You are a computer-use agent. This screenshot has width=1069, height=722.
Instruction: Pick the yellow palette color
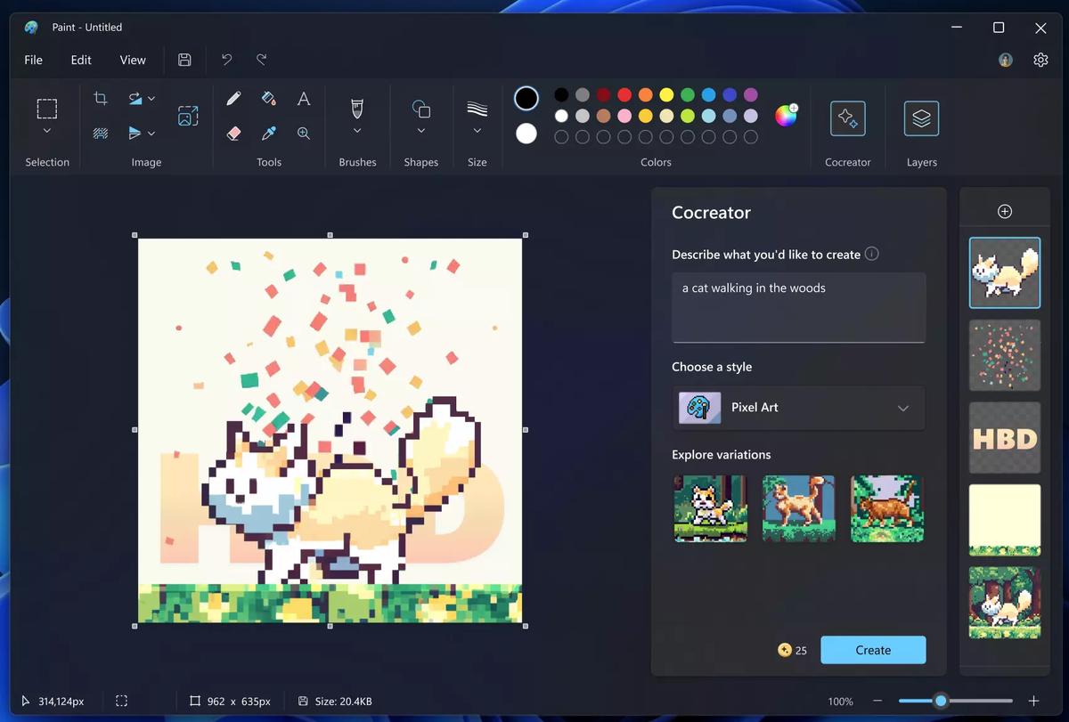coord(666,94)
